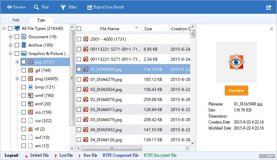The width and height of the screenshot is (277, 160).
Task: Switch to the Path tab
Action: (x=16, y=20)
